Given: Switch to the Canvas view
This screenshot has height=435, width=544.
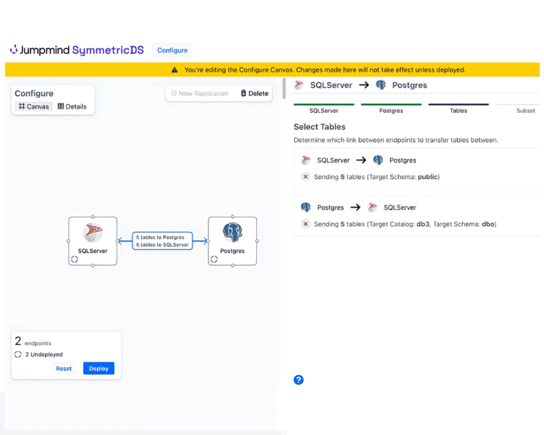Looking at the screenshot, I should (x=33, y=106).
